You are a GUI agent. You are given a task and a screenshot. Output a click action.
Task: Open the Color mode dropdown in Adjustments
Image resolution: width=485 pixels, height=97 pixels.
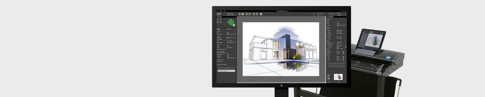[x=341, y=42]
